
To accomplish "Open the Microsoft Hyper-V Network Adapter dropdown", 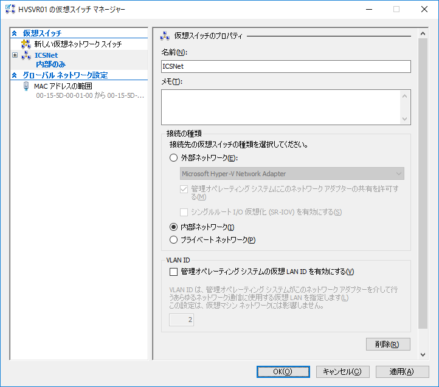I will click(292, 174).
